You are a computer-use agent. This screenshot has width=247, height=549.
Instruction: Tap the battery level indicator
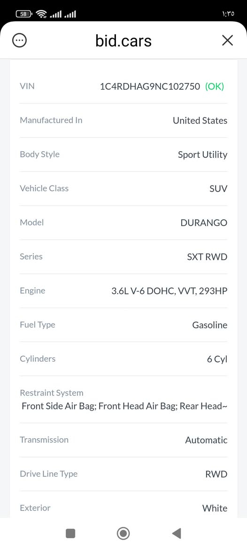coord(24,14)
